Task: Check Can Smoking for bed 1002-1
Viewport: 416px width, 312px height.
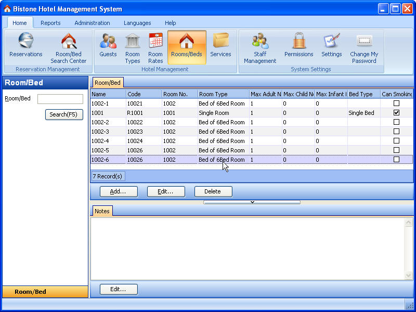Action: [x=396, y=103]
